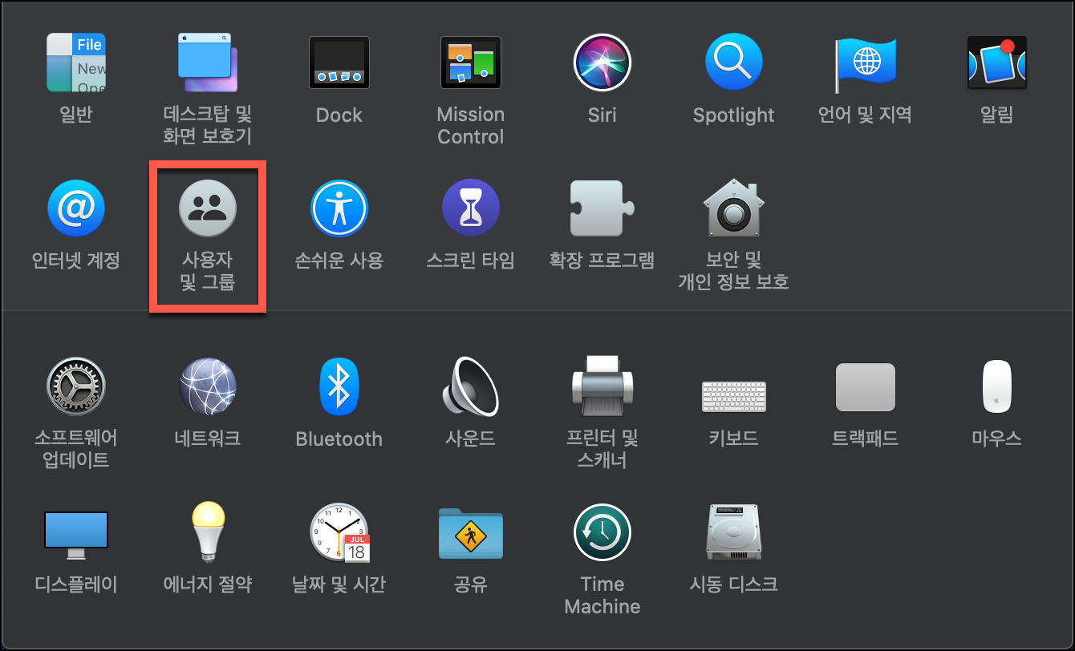This screenshot has height=651, width=1075.
Task: Open Bluetooth preferences
Action: (x=339, y=386)
